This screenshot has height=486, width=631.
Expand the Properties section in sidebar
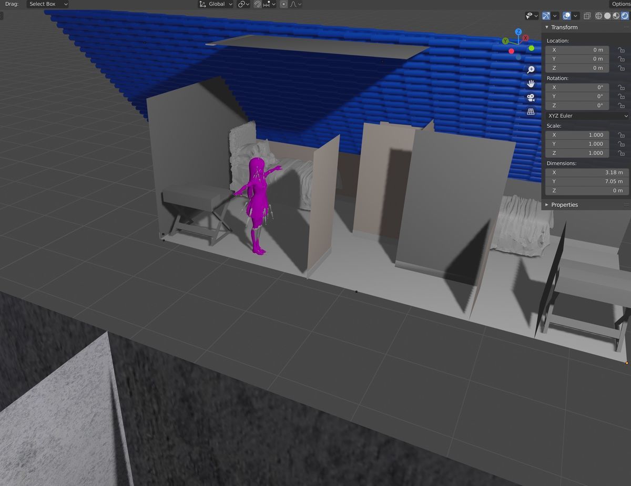tap(564, 204)
